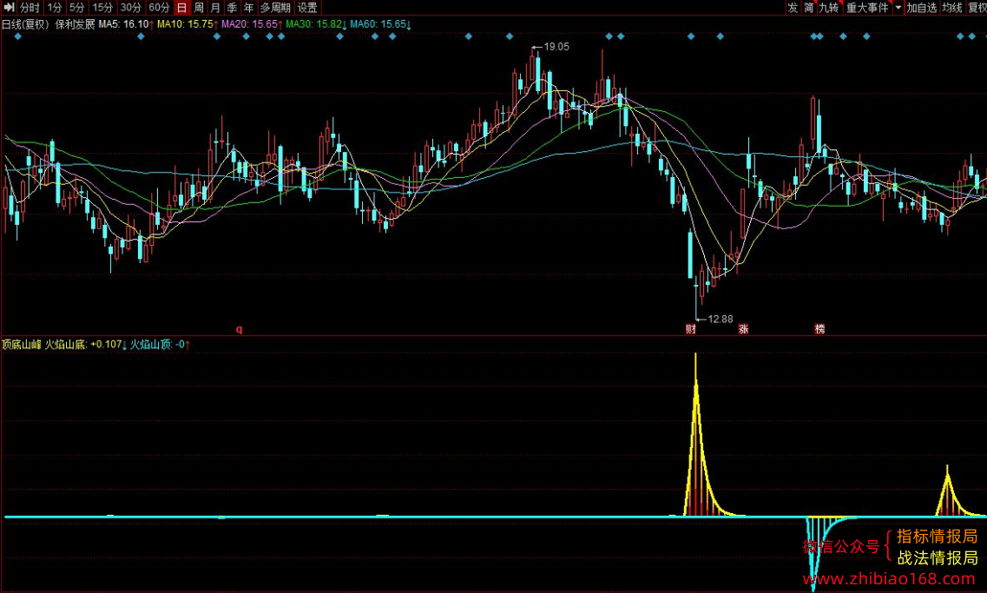The width and height of the screenshot is (987, 593).
Task: Switch to the 年 yearly tab
Action: tap(248, 8)
